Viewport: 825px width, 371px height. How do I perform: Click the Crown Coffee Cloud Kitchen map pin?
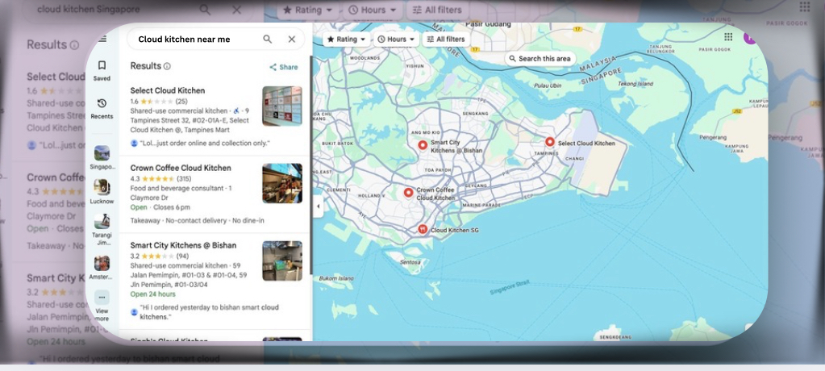(408, 193)
